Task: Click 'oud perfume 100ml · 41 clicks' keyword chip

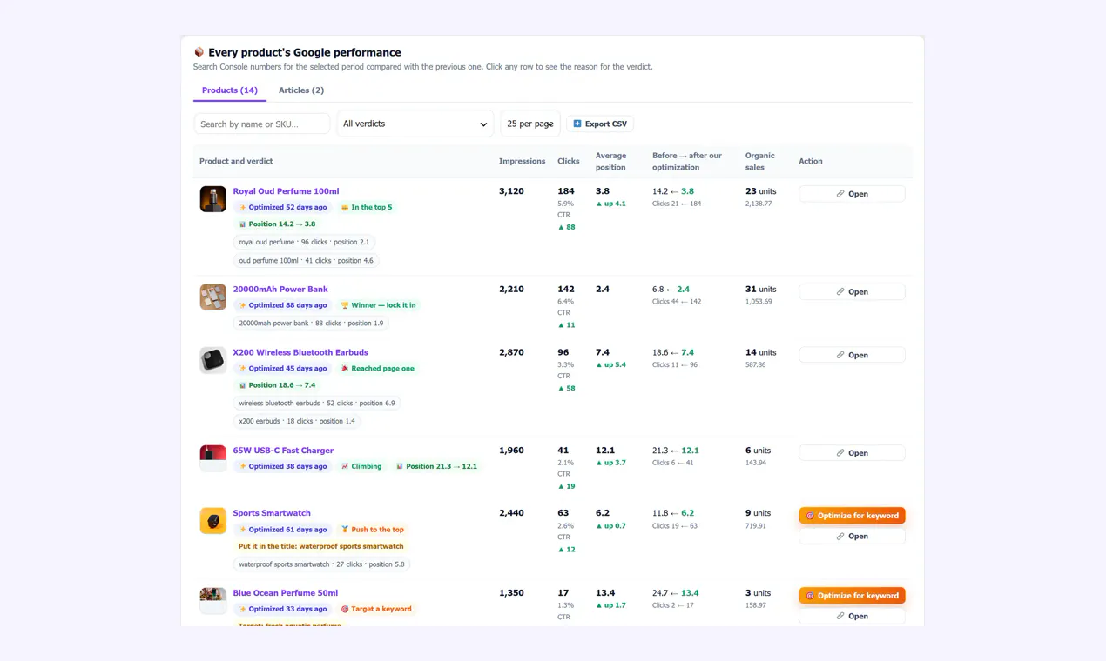Action: click(x=306, y=260)
